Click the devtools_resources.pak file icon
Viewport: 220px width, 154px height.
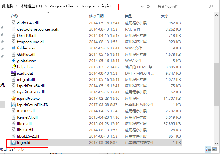click(14, 29)
